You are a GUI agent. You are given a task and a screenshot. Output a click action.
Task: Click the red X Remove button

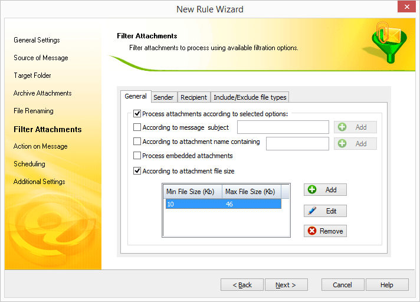[x=325, y=231]
